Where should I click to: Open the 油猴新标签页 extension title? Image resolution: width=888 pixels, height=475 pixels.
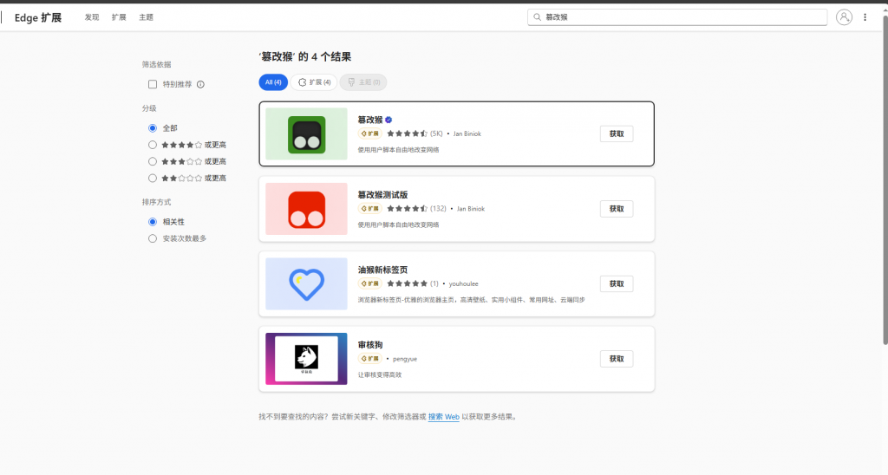tap(382, 270)
